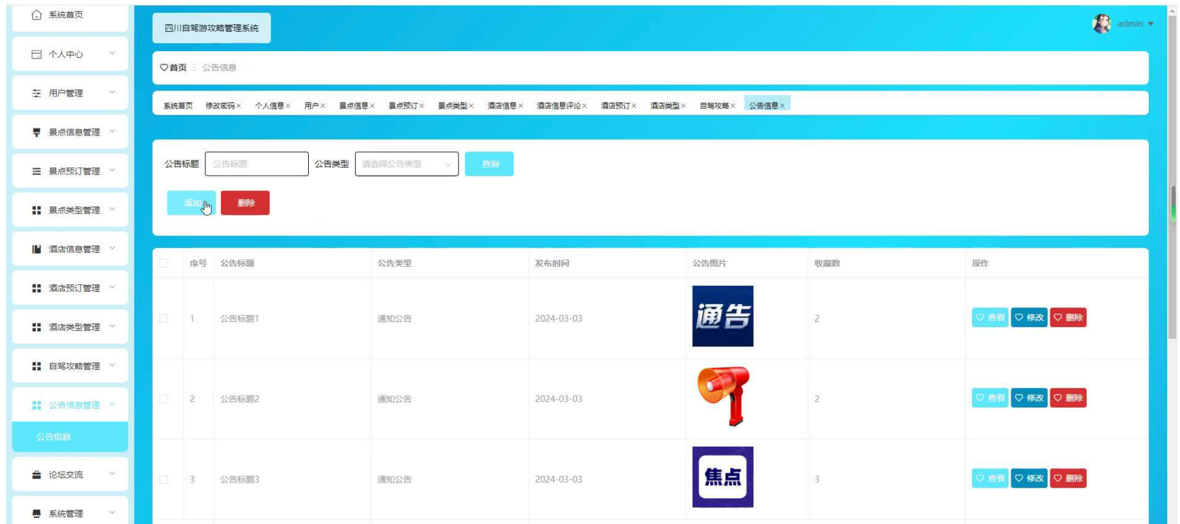Click 查看 for 公告标题1
1180x524 pixels.
[990, 317]
